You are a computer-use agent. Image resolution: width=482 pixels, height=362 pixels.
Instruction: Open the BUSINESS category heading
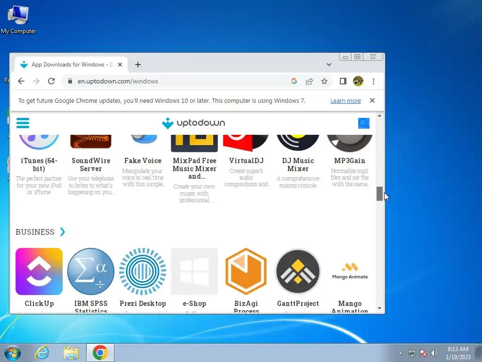[35, 232]
